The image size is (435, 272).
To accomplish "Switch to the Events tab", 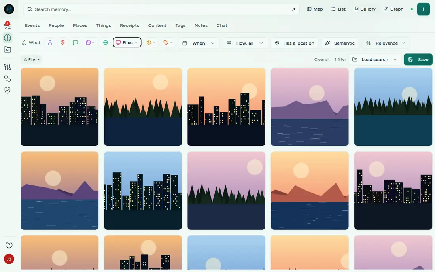I will [x=32, y=25].
